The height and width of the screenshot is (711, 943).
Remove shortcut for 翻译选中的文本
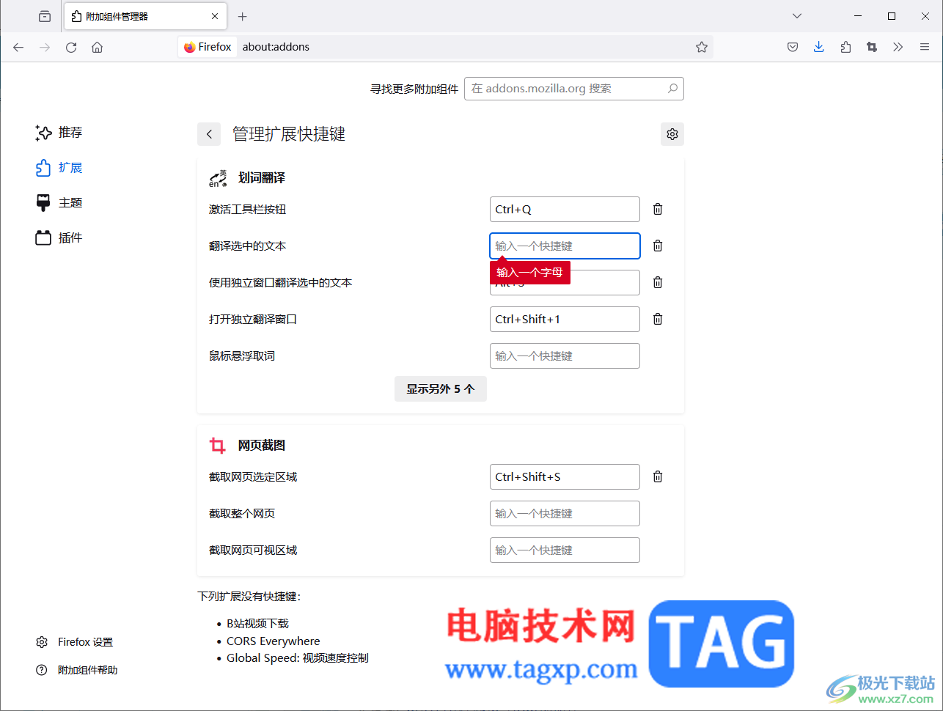point(658,246)
